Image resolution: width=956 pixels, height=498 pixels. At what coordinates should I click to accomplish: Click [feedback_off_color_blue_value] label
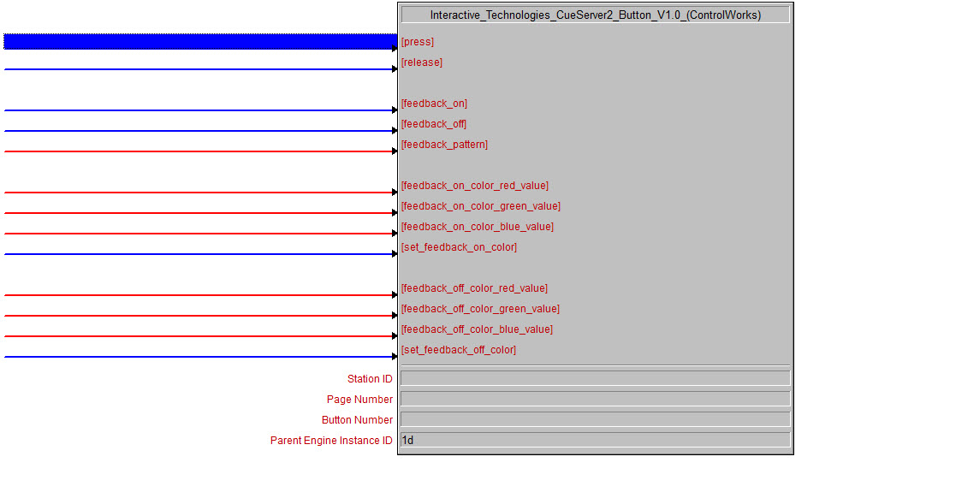click(477, 329)
